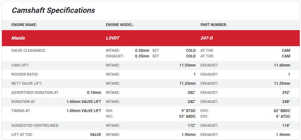Viewport: 301px width, 140px height.
Task: Select the 0.10mm advertised duration lift value
Action: tap(94, 93)
